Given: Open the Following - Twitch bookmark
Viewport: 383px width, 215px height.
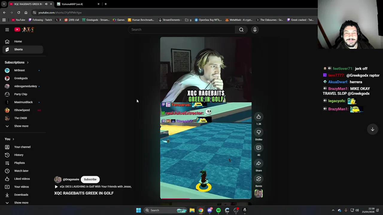Looking at the screenshot, I should (x=40, y=20).
